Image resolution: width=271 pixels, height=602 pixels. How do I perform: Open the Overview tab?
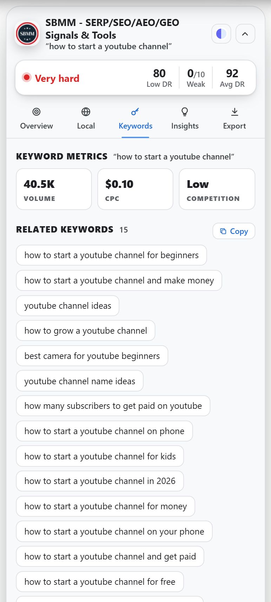37,119
